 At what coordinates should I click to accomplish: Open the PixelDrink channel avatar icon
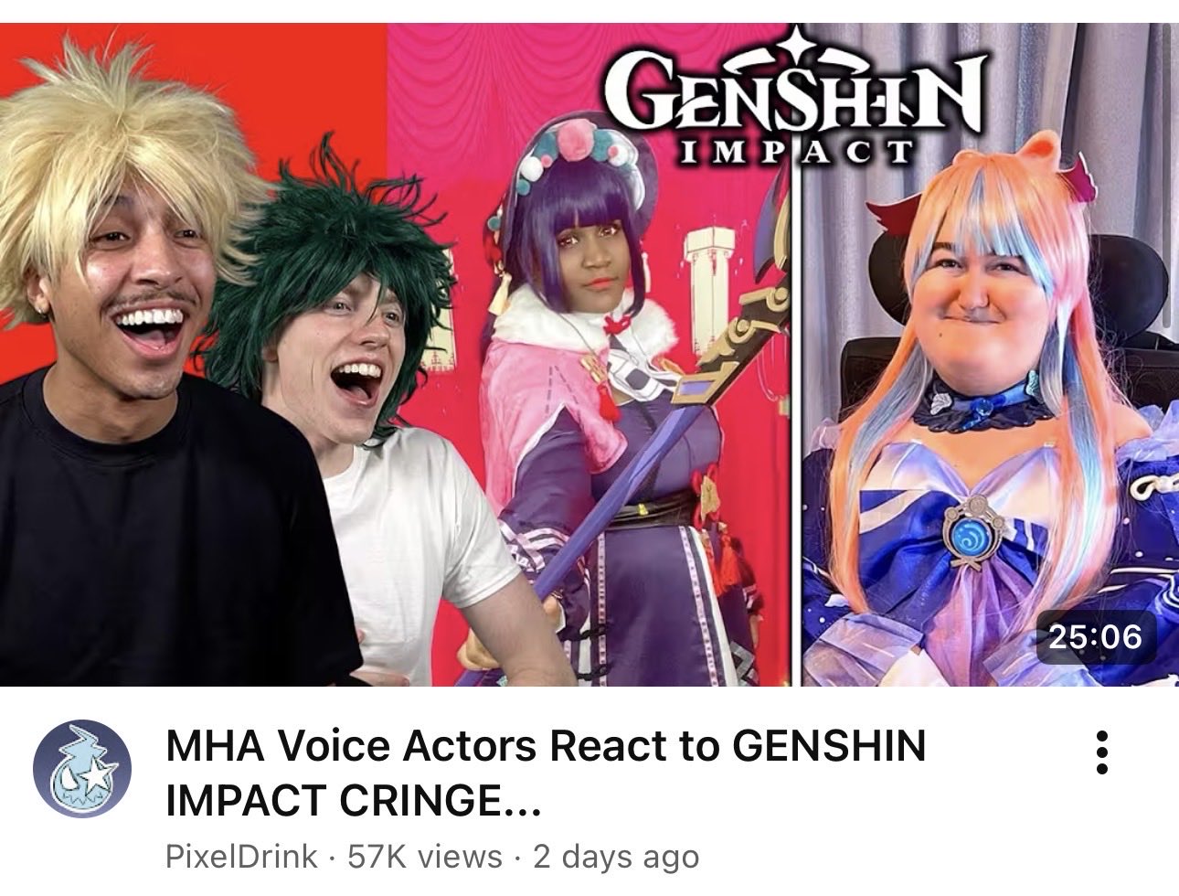click(x=82, y=768)
